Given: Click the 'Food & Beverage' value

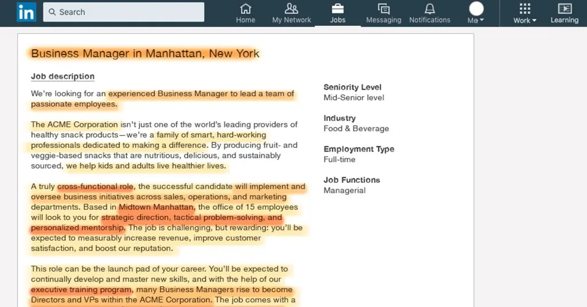Looking at the screenshot, I should click(x=356, y=129).
